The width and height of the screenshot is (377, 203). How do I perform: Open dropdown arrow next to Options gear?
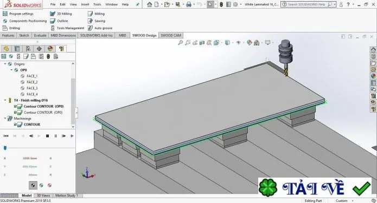pos(241,4)
